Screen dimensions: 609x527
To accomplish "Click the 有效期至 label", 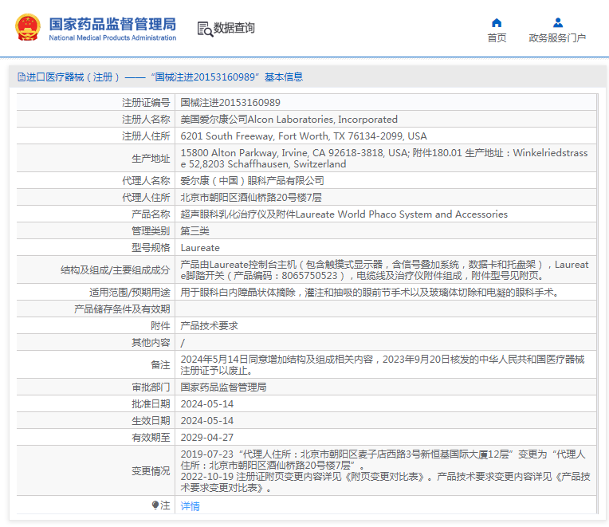I will click(x=151, y=437).
